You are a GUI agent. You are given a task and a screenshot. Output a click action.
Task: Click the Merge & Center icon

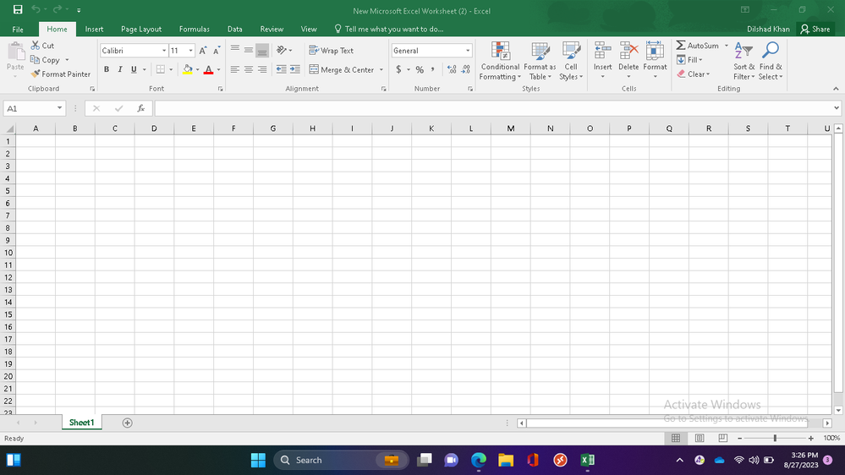coord(314,70)
